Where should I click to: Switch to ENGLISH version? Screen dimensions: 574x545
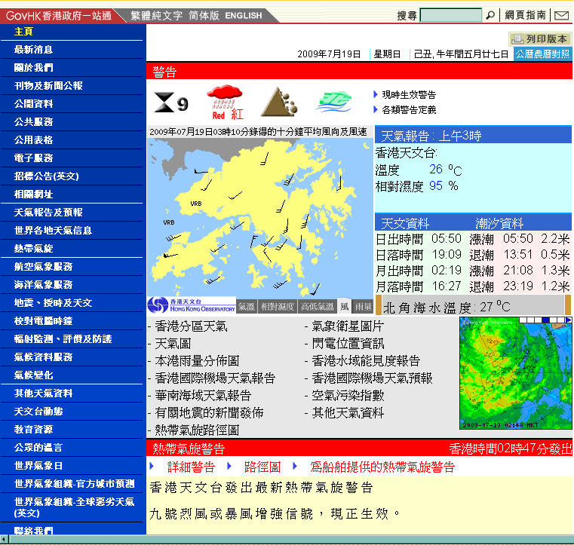[x=244, y=16]
